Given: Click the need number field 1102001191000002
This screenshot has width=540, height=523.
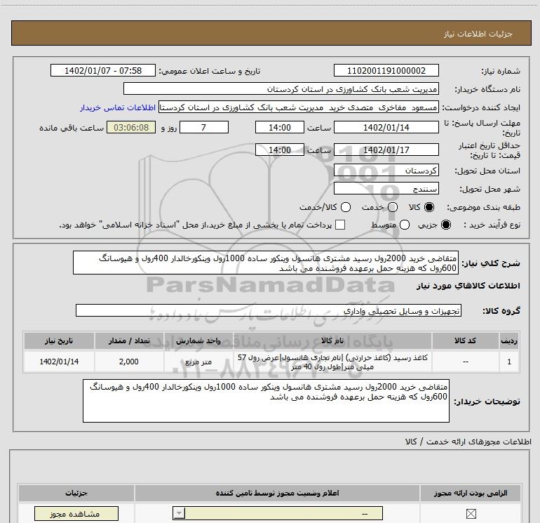Looking at the screenshot, I should 386,71.
